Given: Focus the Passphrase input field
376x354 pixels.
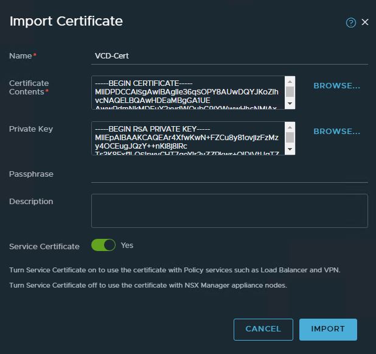Looking at the screenshot, I should pyautogui.click(x=229, y=174).
